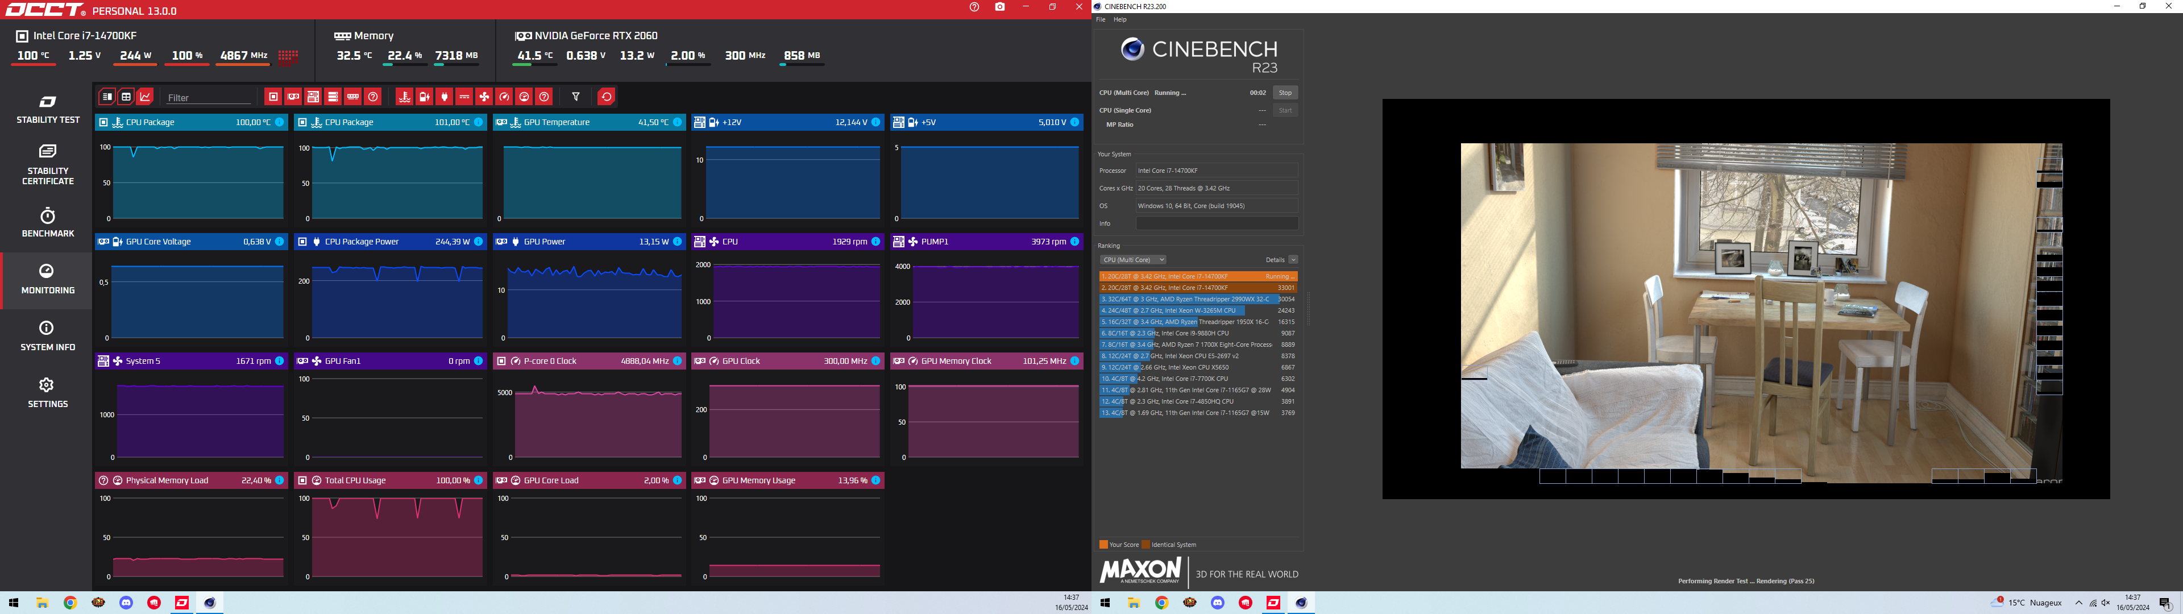Open info for the +5V graph
This screenshot has height=614, width=2183.
tap(1076, 122)
